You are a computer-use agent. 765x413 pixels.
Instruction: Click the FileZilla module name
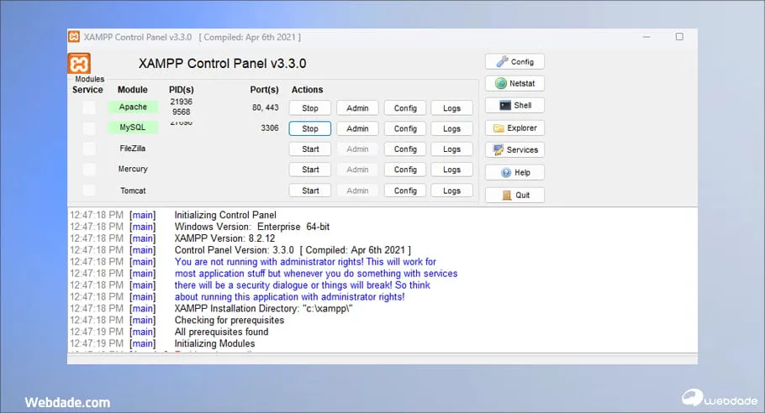pyautogui.click(x=133, y=148)
